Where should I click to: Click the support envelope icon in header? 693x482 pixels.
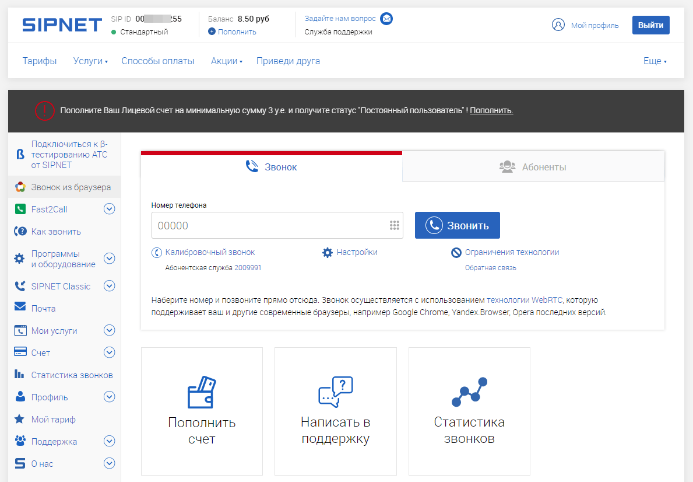pyautogui.click(x=386, y=19)
